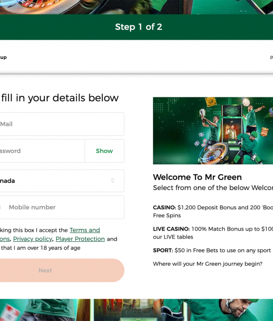Click the LIVE CASINO bonus offer text

(213, 233)
